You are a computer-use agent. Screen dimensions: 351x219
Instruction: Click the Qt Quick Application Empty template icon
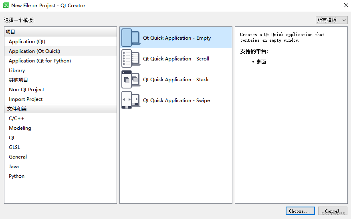point(131,38)
